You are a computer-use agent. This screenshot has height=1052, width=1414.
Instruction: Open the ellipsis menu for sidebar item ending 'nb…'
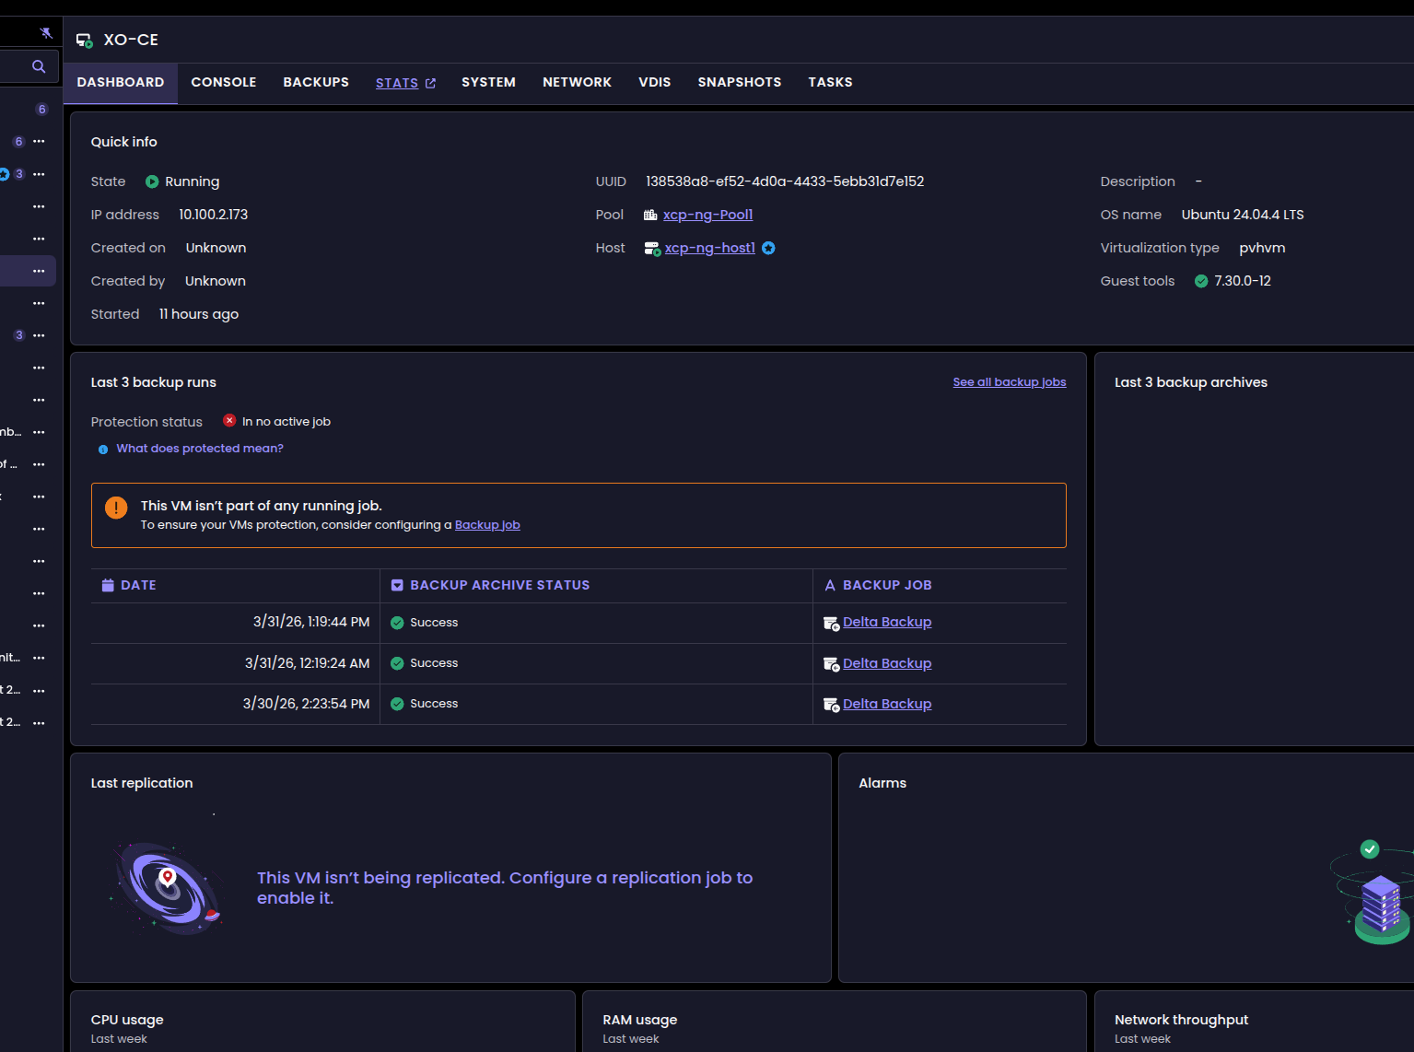(x=39, y=432)
